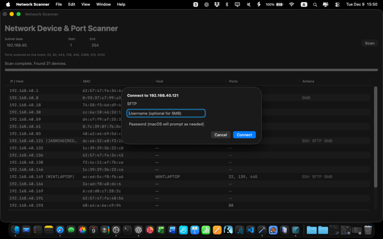Click the Scan button
Screen dimensions: 383x239
[370, 43]
